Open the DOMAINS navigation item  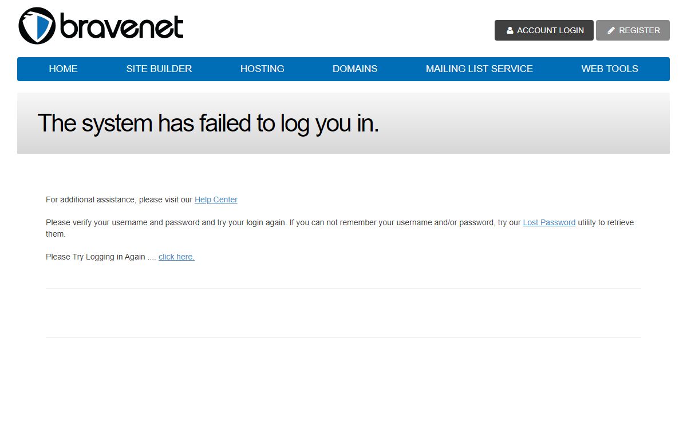pos(355,69)
